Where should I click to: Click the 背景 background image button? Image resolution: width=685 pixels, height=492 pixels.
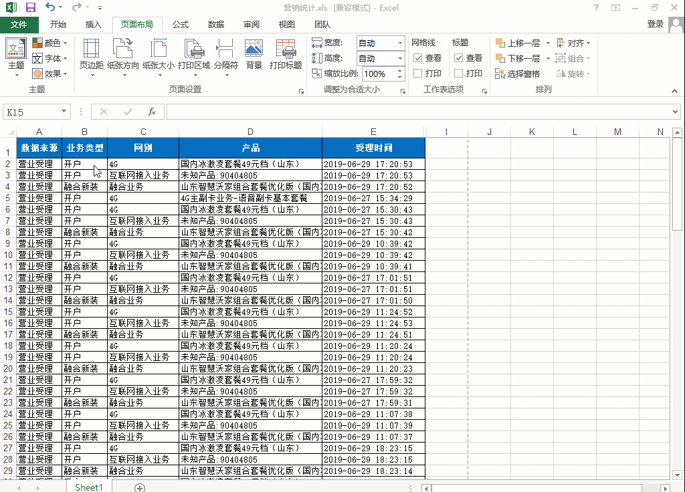(254, 55)
